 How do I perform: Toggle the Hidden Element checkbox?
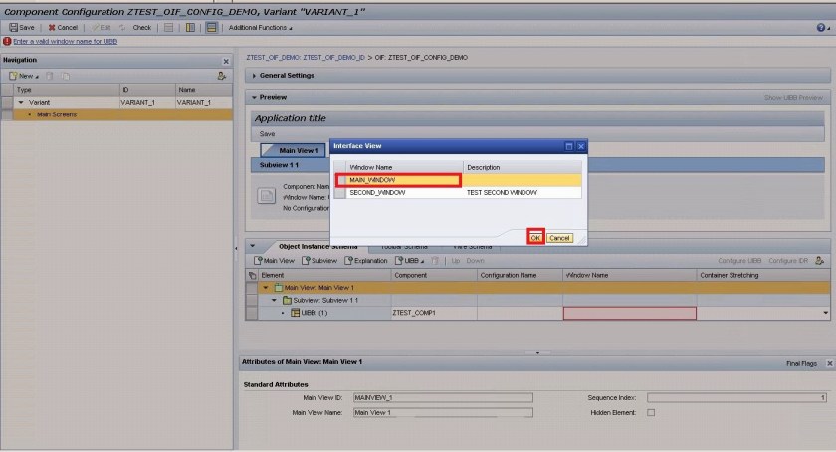(x=651, y=412)
